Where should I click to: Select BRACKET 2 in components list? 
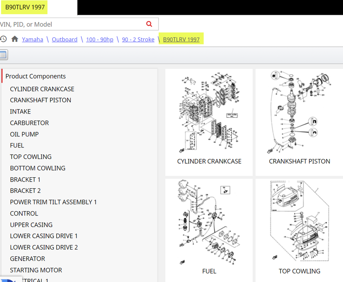[x=25, y=191]
